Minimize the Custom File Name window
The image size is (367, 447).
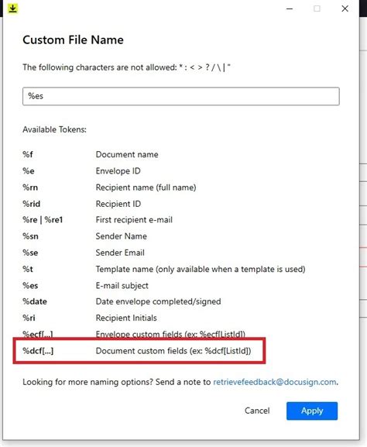click(290, 9)
